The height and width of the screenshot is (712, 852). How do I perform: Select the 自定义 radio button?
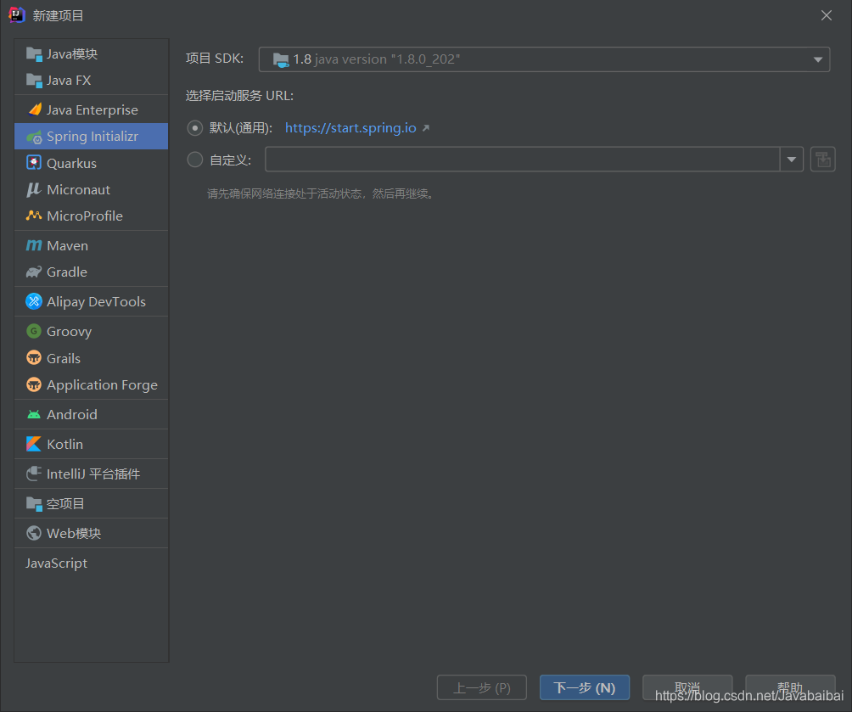[195, 160]
